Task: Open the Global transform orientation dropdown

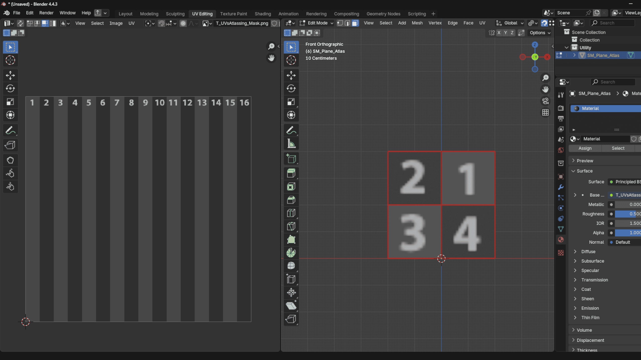Action: (x=510, y=23)
